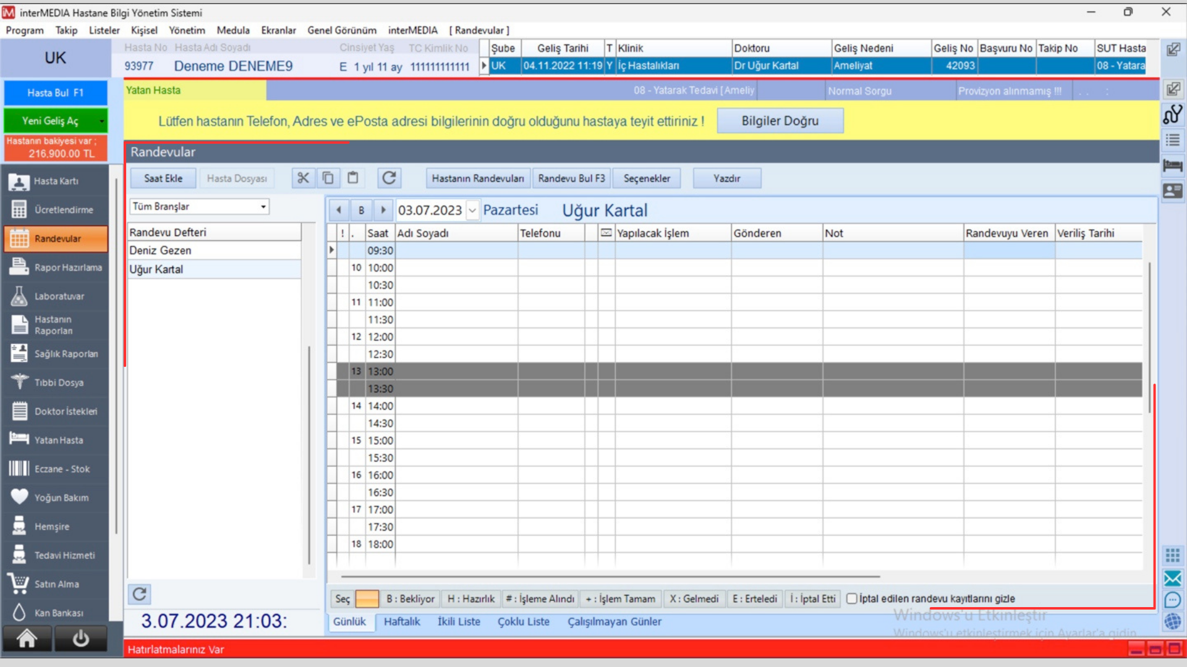
Task: Enable İptal edilen randevu kayıtlarını gizle checkbox
Action: point(851,598)
